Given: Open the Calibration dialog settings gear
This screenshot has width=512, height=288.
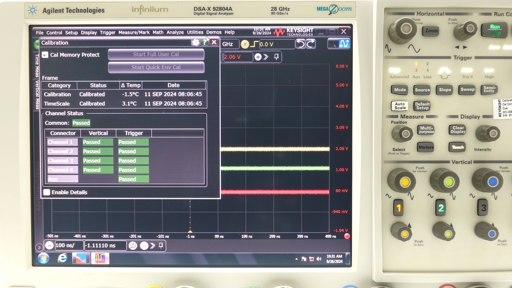Looking at the screenshot, I should [x=195, y=42].
